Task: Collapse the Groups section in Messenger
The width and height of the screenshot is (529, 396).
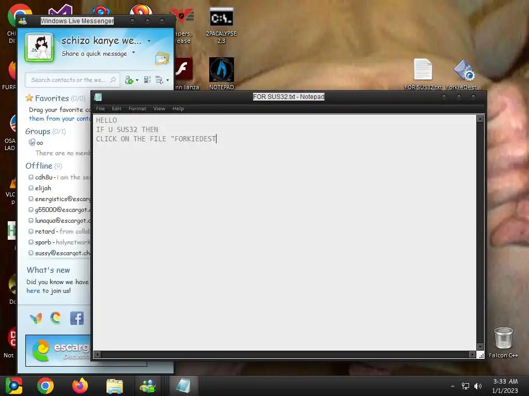Action: (37, 131)
